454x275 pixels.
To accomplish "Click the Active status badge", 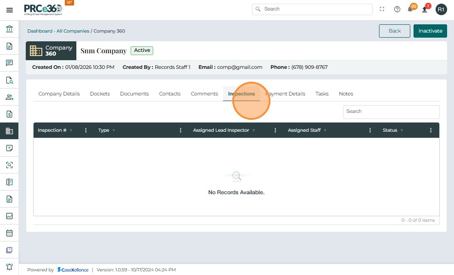I will 142,51.
